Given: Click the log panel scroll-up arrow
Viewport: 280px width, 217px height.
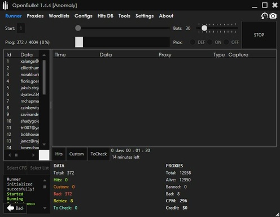Looking at the screenshot, I should [45, 180].
